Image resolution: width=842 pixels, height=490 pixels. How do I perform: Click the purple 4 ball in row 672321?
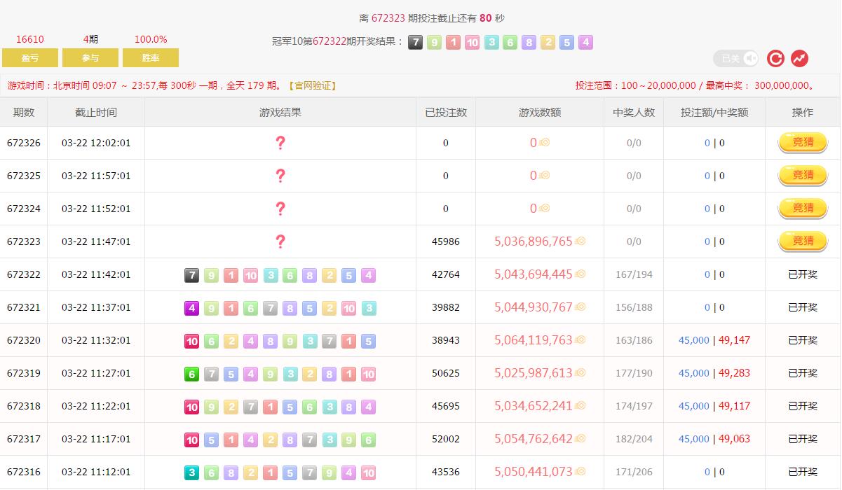[x=191, y=308]
